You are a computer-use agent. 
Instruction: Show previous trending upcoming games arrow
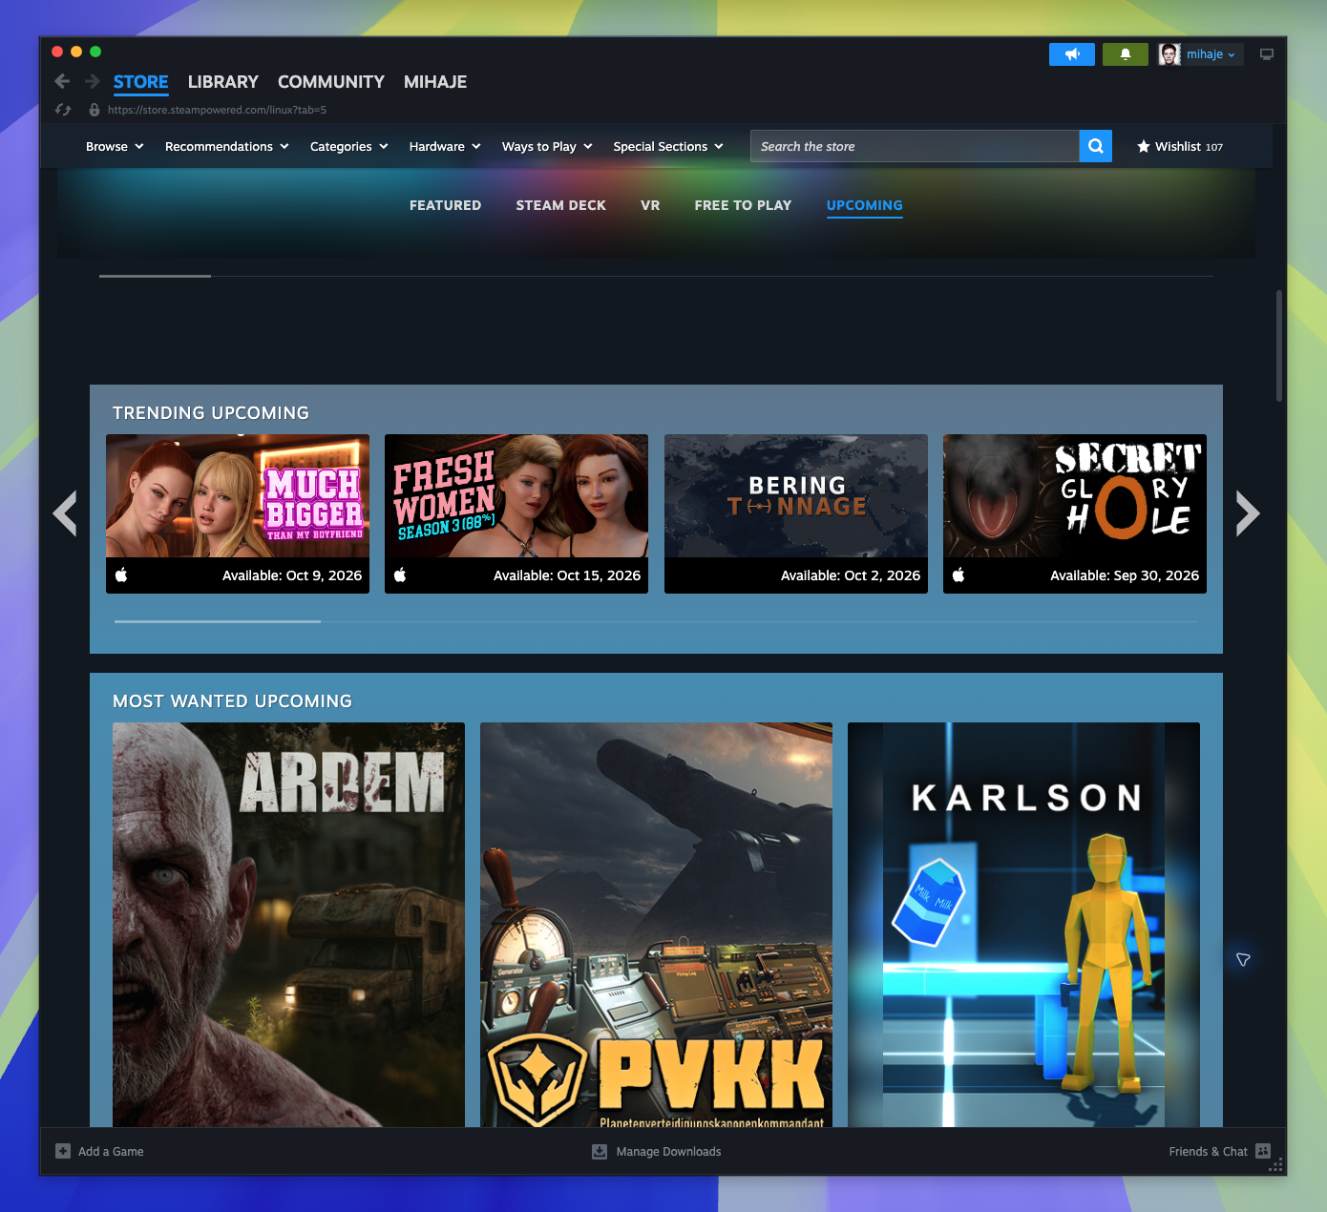click(x=65, y=513)
